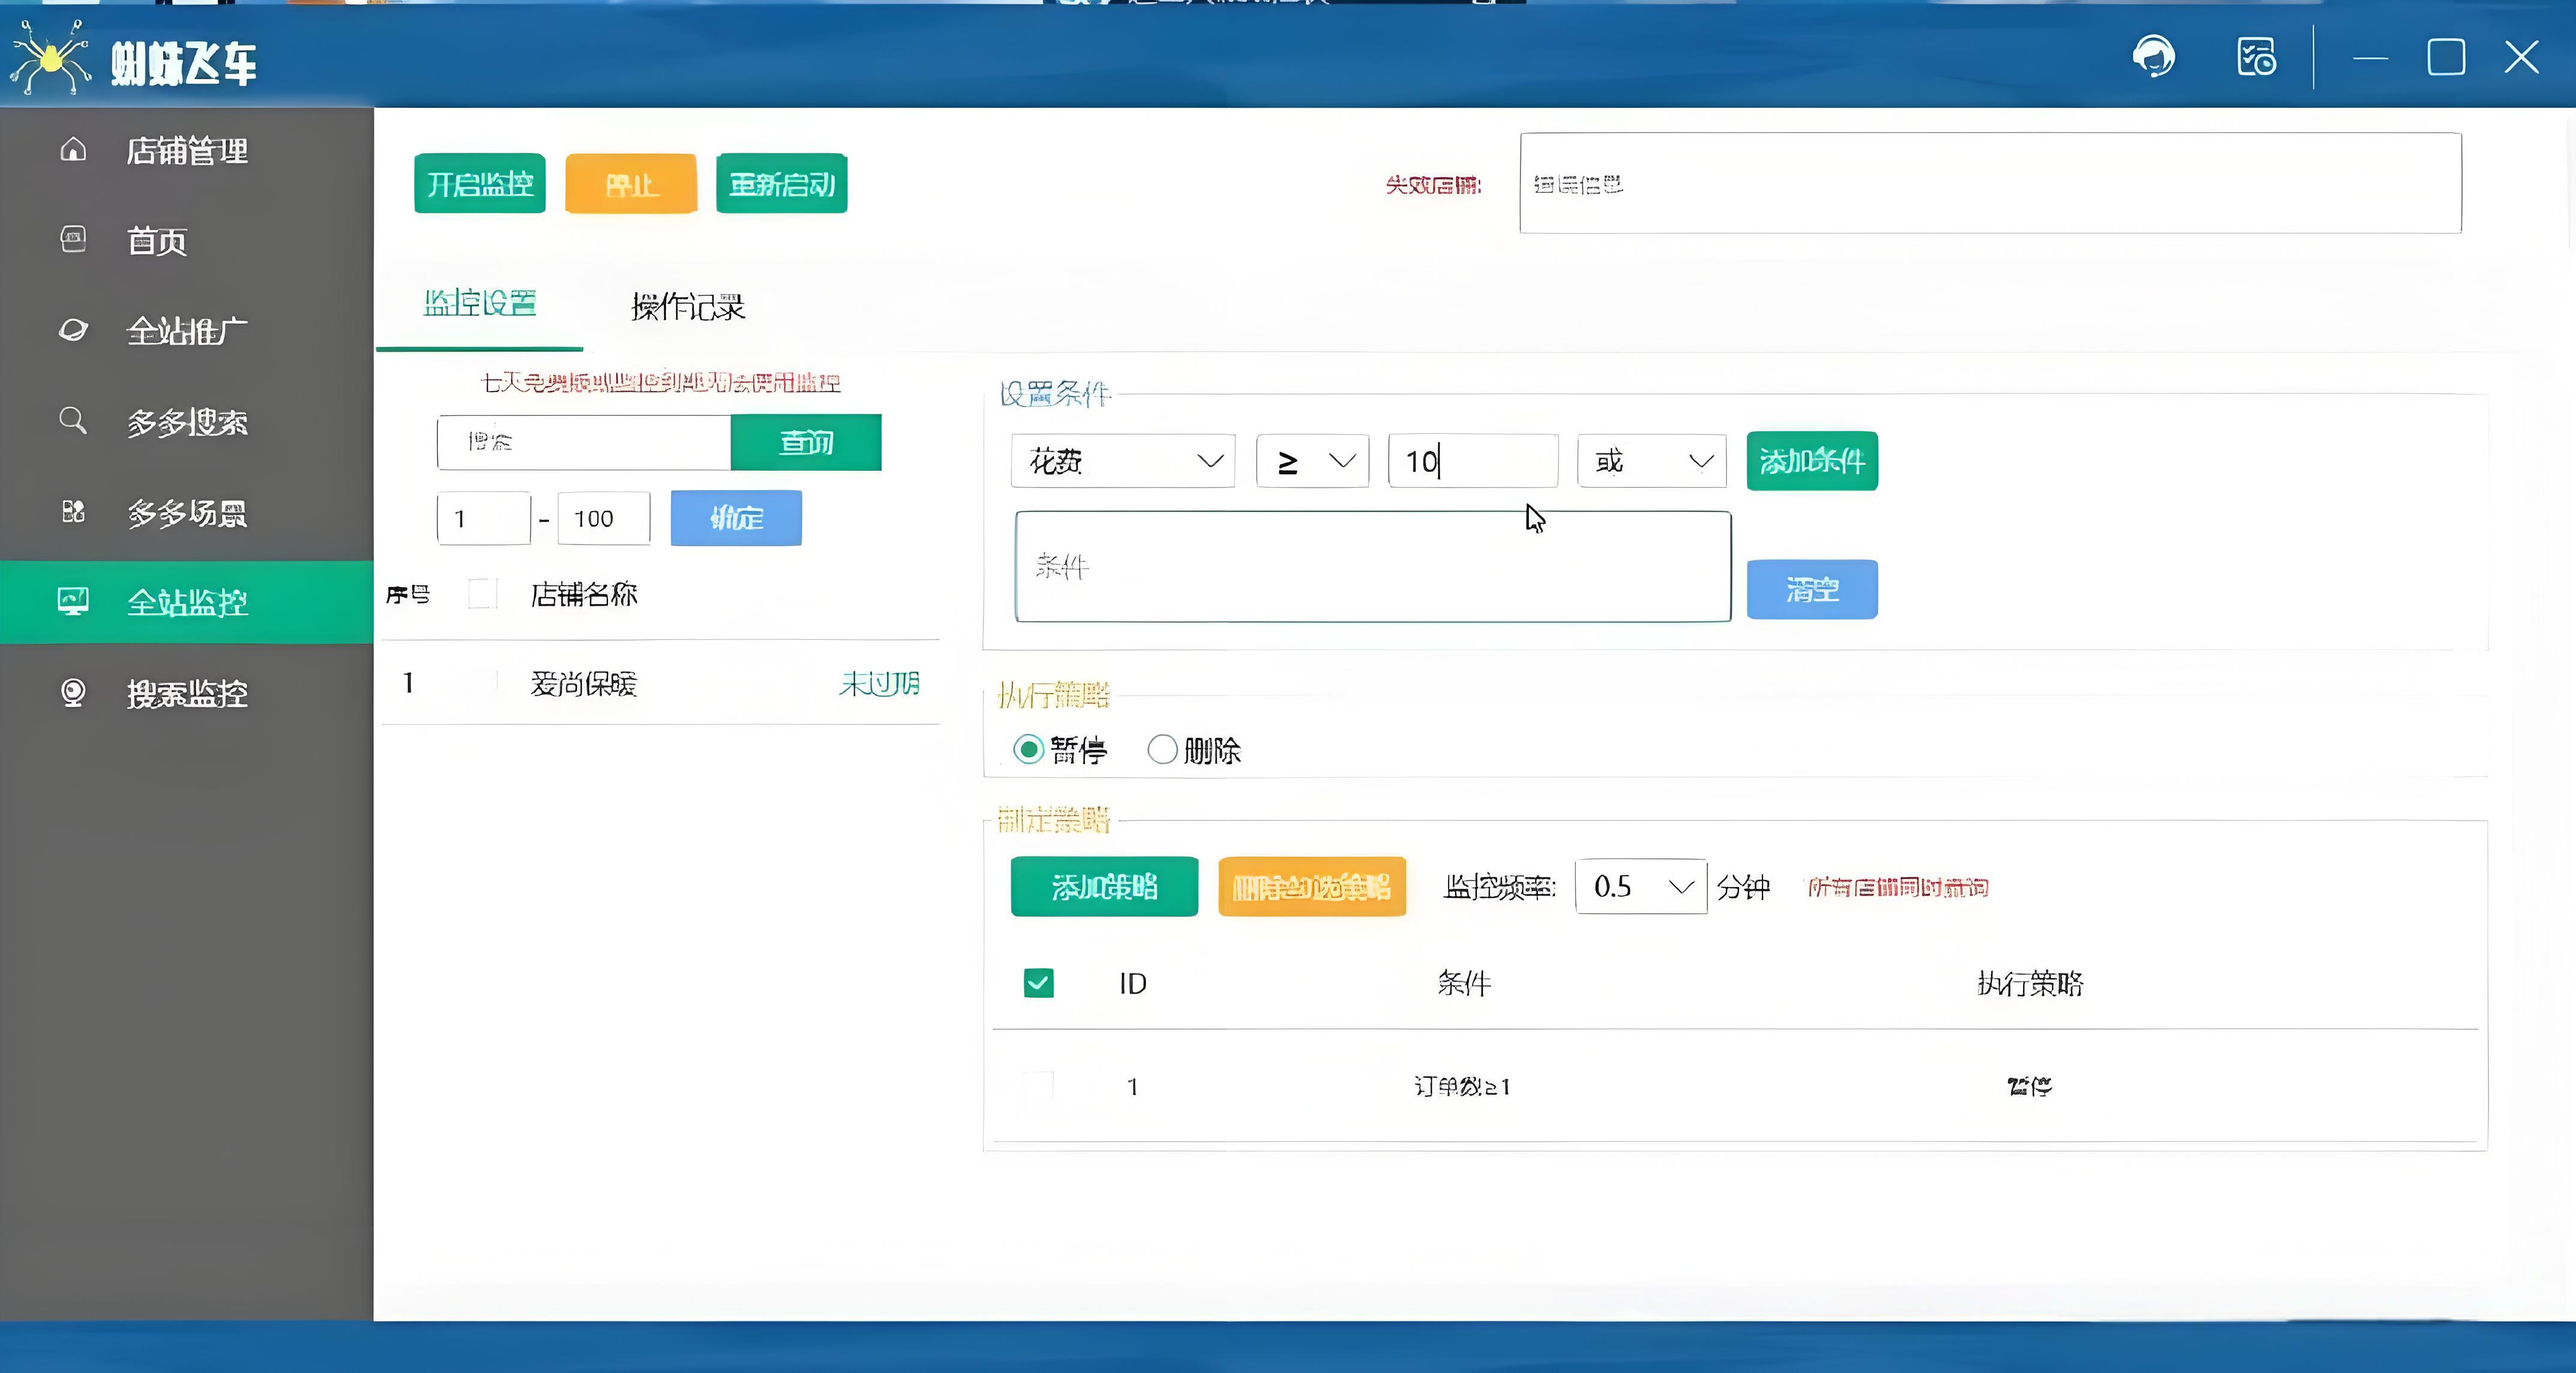Click the 多多搜索 magnifier icon

tap(73, 420)
